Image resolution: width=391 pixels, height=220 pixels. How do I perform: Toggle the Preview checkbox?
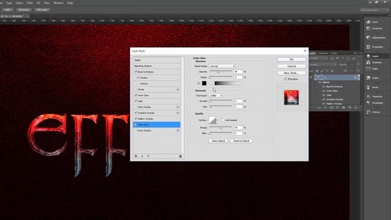(x=285, y=79)
